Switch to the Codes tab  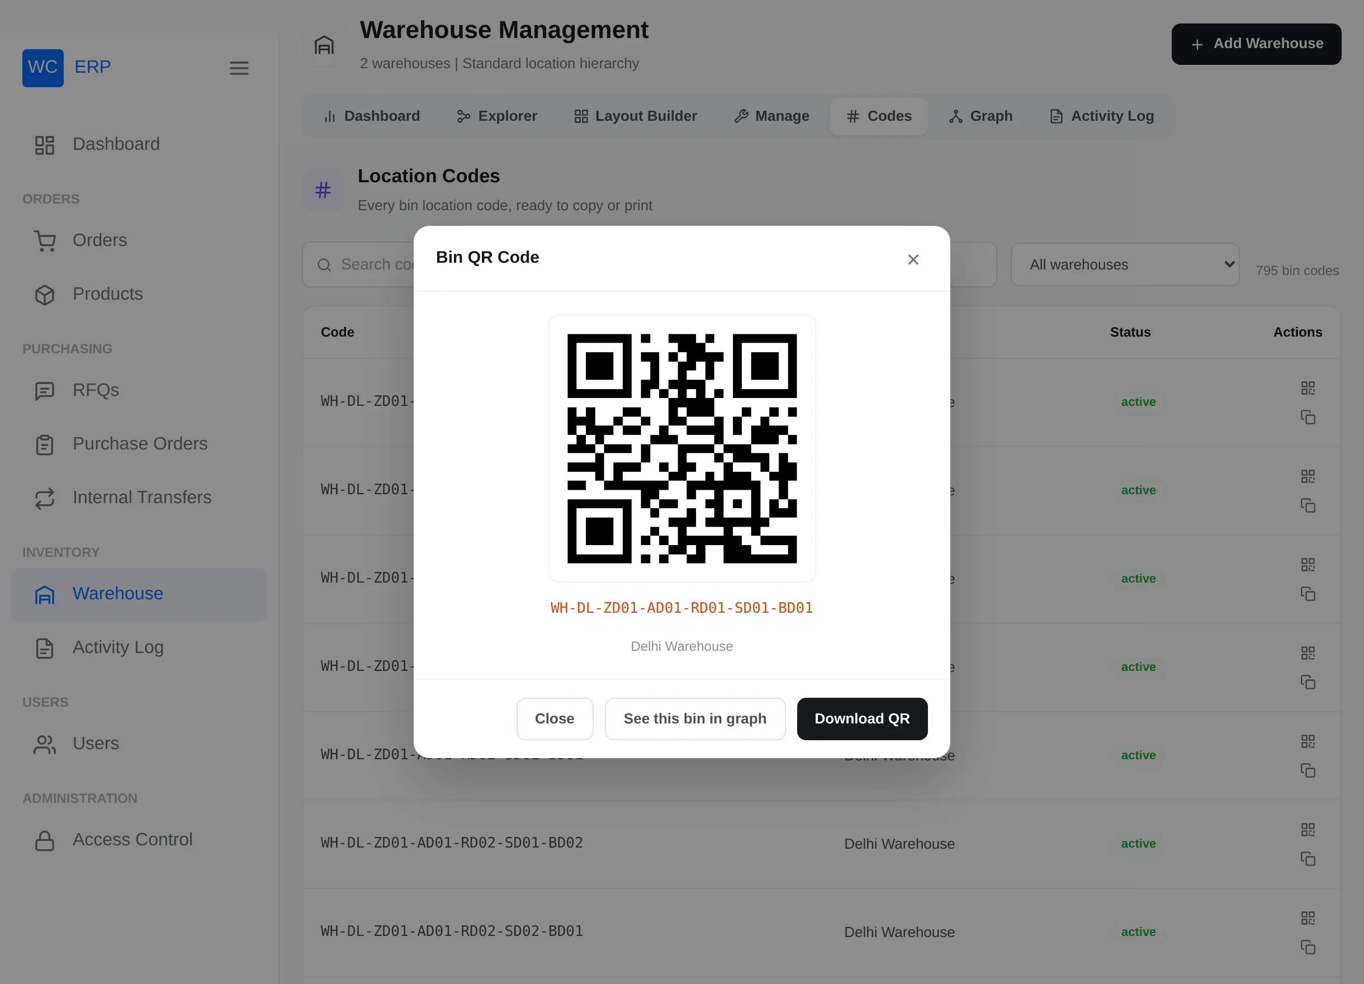(x=879, y=116)
